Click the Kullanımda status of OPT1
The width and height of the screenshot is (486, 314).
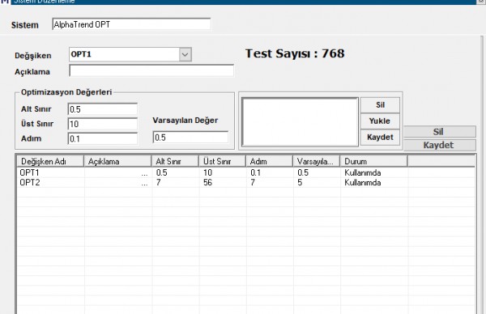point(363,173)
